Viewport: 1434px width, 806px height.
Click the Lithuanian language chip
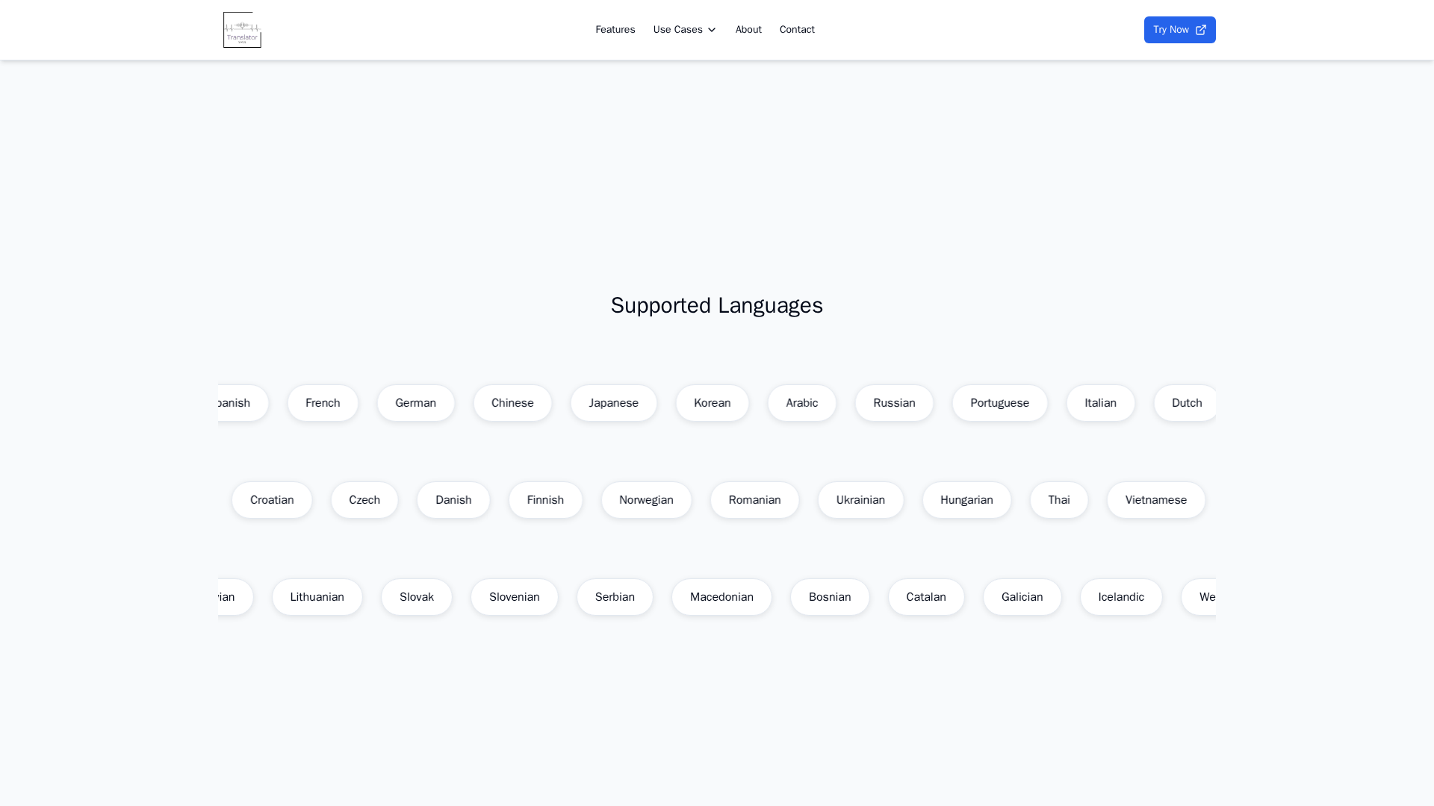point(317,597)
